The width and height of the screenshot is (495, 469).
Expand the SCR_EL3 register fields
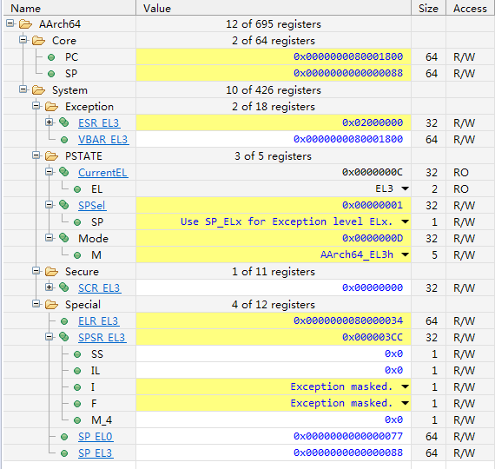coord(49,287)
